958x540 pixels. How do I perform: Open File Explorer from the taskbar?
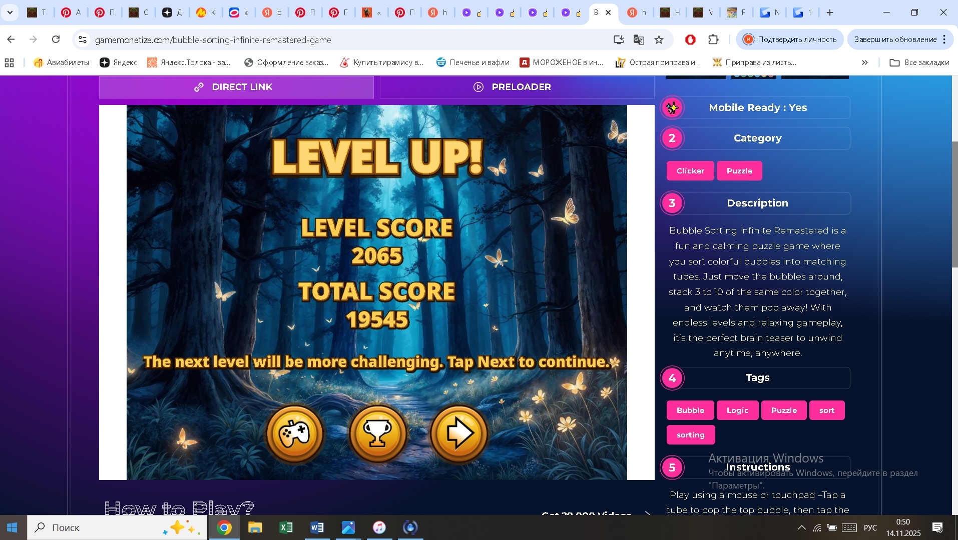(x=255, y=527)
